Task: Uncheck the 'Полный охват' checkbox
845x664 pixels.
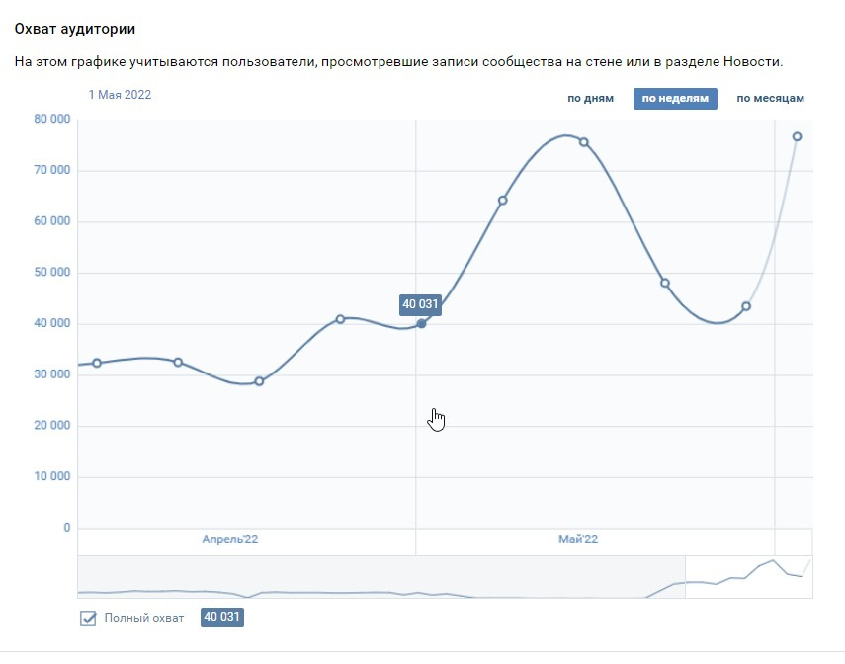Action: pos(88,618)
